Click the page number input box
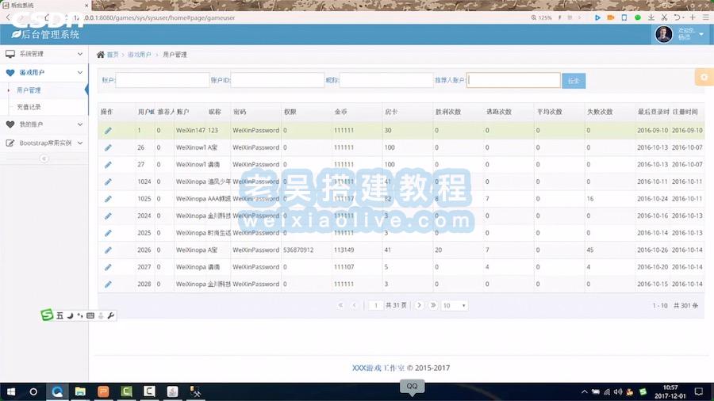The image size is (714, 401). (376, 306)
